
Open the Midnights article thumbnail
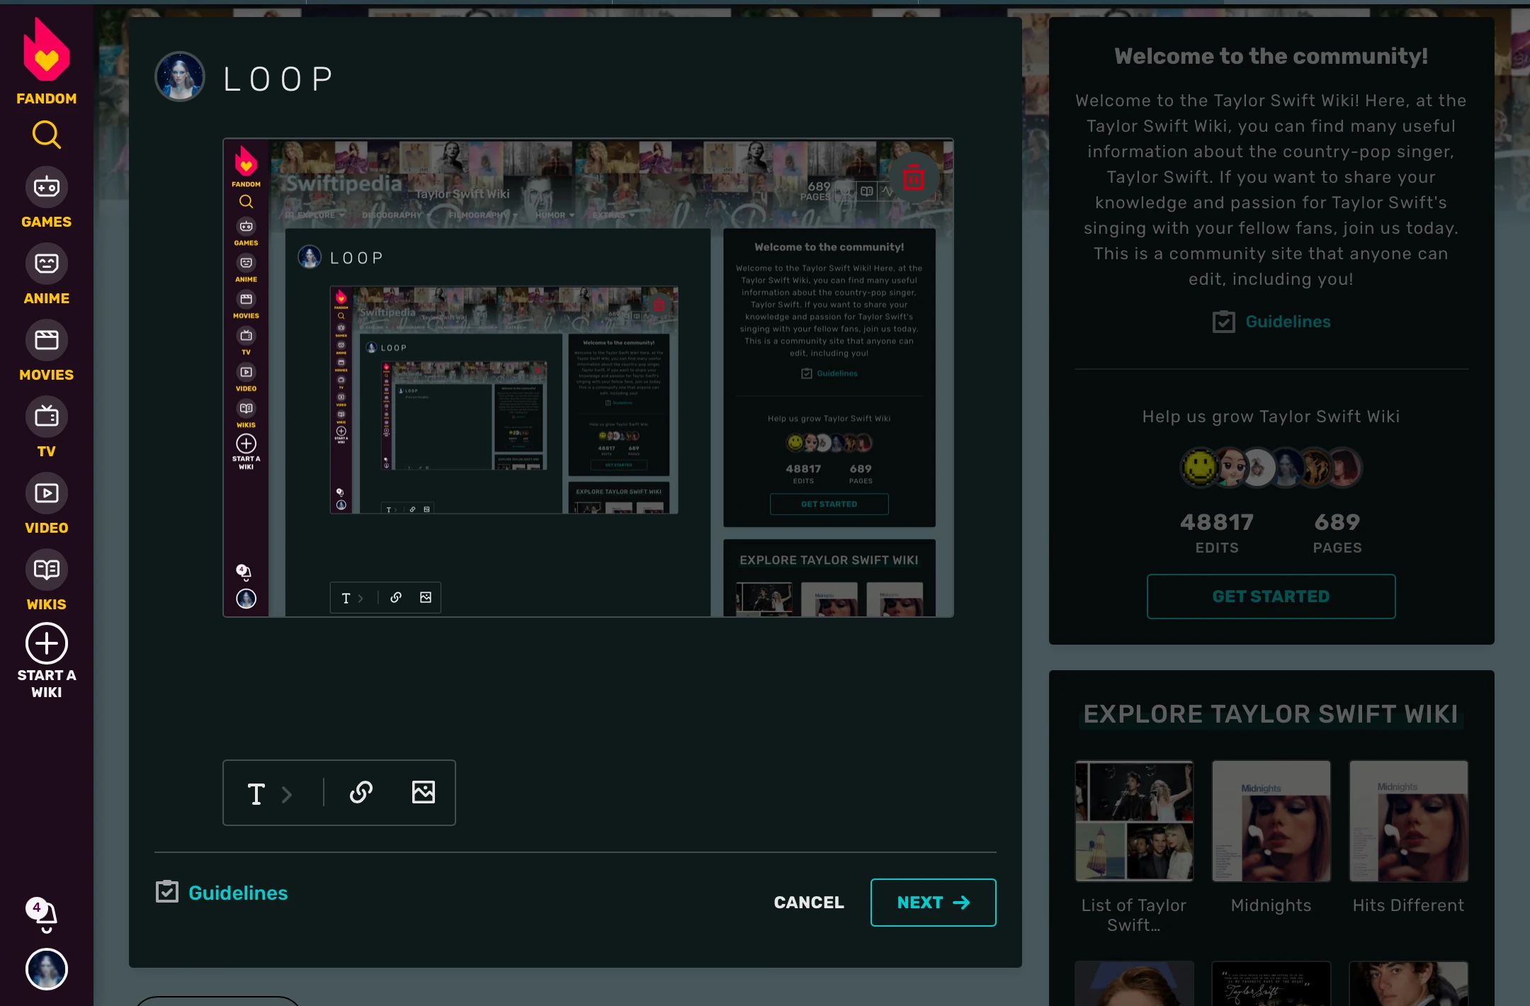click(x=1271, y=822)
